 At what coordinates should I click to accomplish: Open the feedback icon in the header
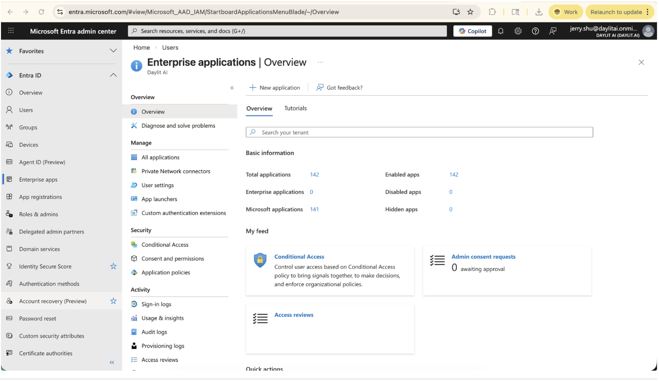(553, 31)
